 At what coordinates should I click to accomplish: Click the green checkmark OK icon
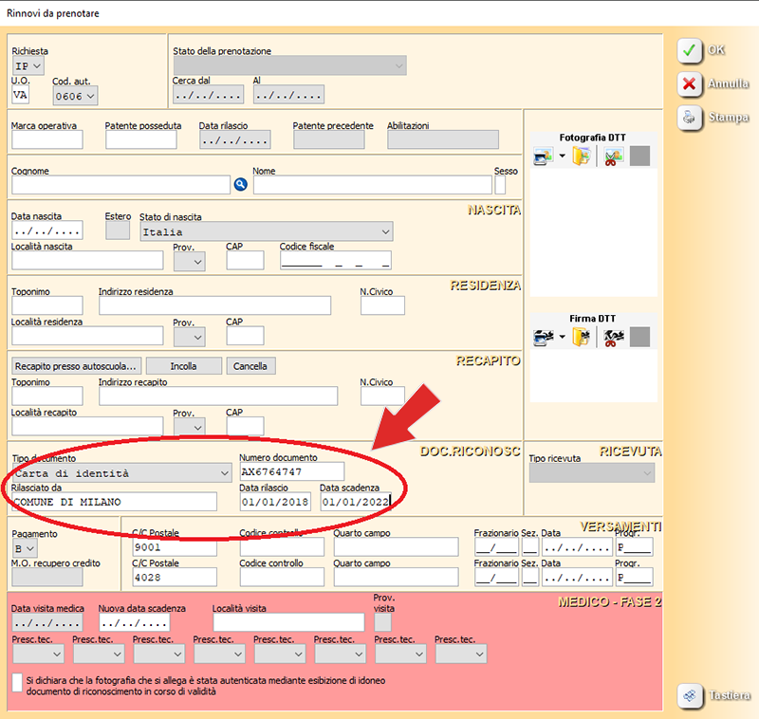click(x=690, y=51)
